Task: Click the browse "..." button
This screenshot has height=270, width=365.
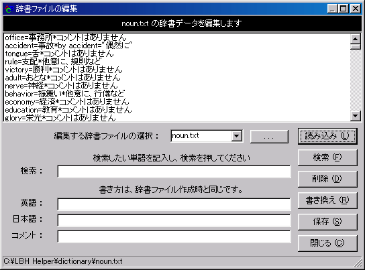Action: [269, 137]
